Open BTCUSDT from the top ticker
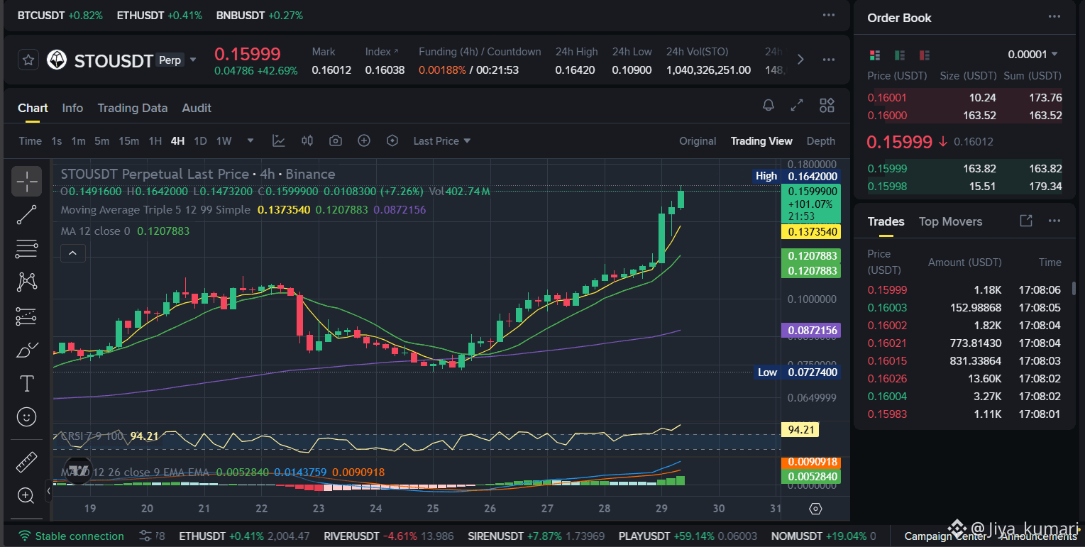Image resolution: width=1085 pixels, height=547 pixels. click(x=60, y=15)
